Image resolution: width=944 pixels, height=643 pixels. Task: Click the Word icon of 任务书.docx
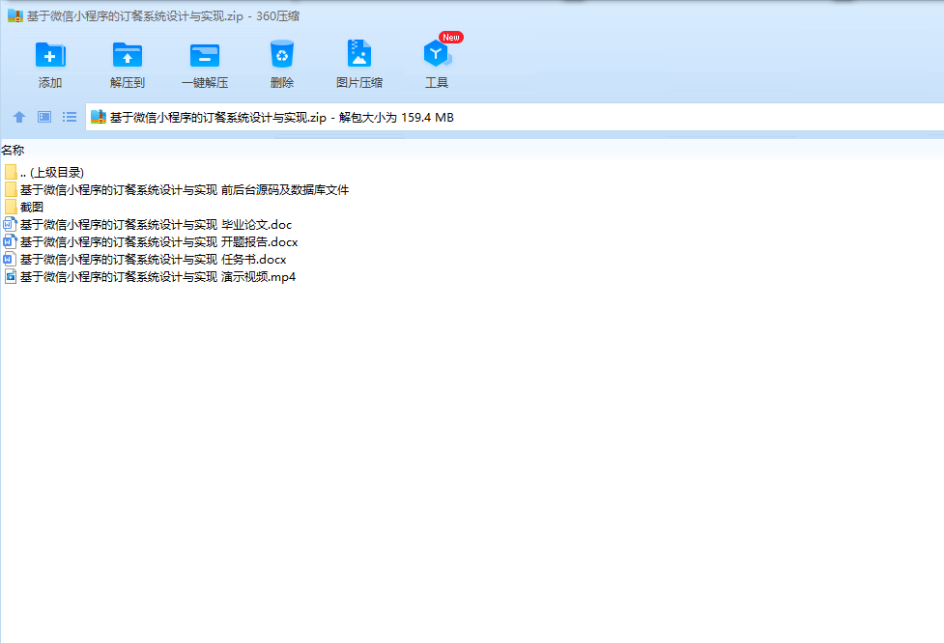click(x=10, y=260)
